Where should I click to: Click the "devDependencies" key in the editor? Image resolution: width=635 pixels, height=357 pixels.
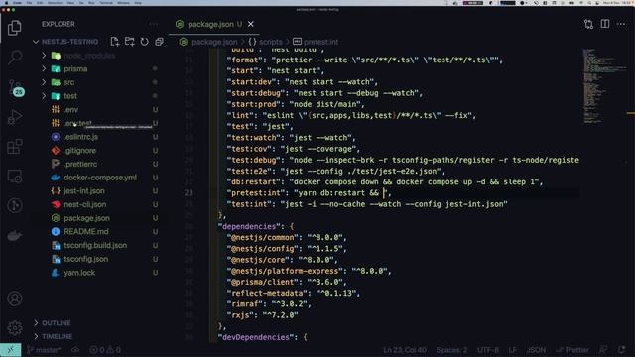click(256, 337)
